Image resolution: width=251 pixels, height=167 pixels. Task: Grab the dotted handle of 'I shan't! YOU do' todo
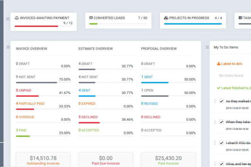pyautogui.click(x=215, y=143)
